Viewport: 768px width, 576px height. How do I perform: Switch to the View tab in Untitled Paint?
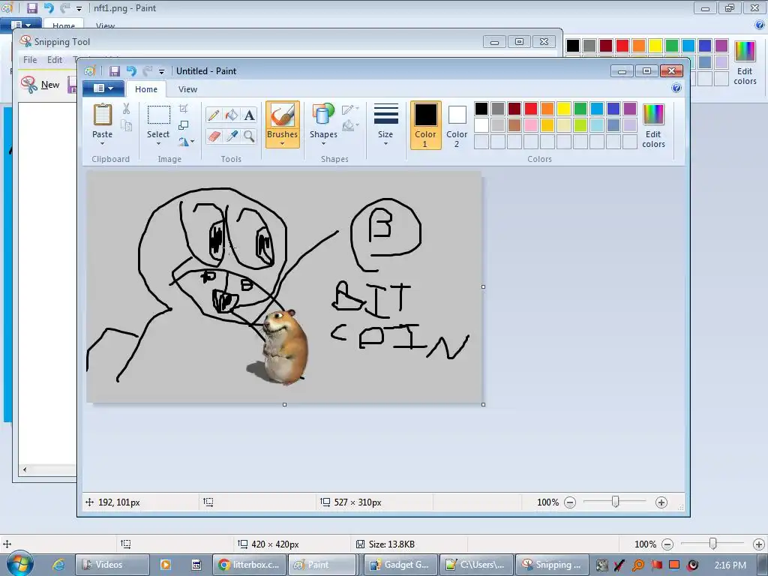click(x=187, y=89)
